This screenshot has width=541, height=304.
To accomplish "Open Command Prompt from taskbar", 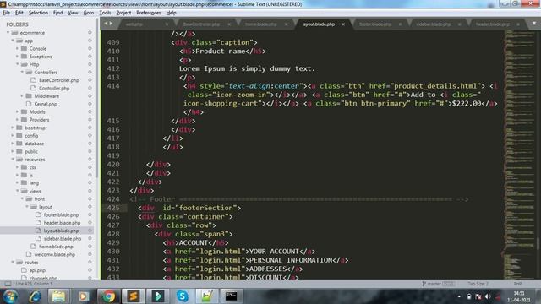I will [x=231, y=296].
